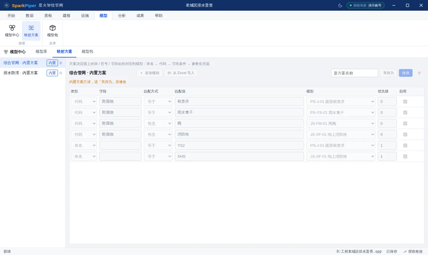Select the 映射方案 ribbon tool
This screenshot has width=428, height=255.
tap(31, 31)
